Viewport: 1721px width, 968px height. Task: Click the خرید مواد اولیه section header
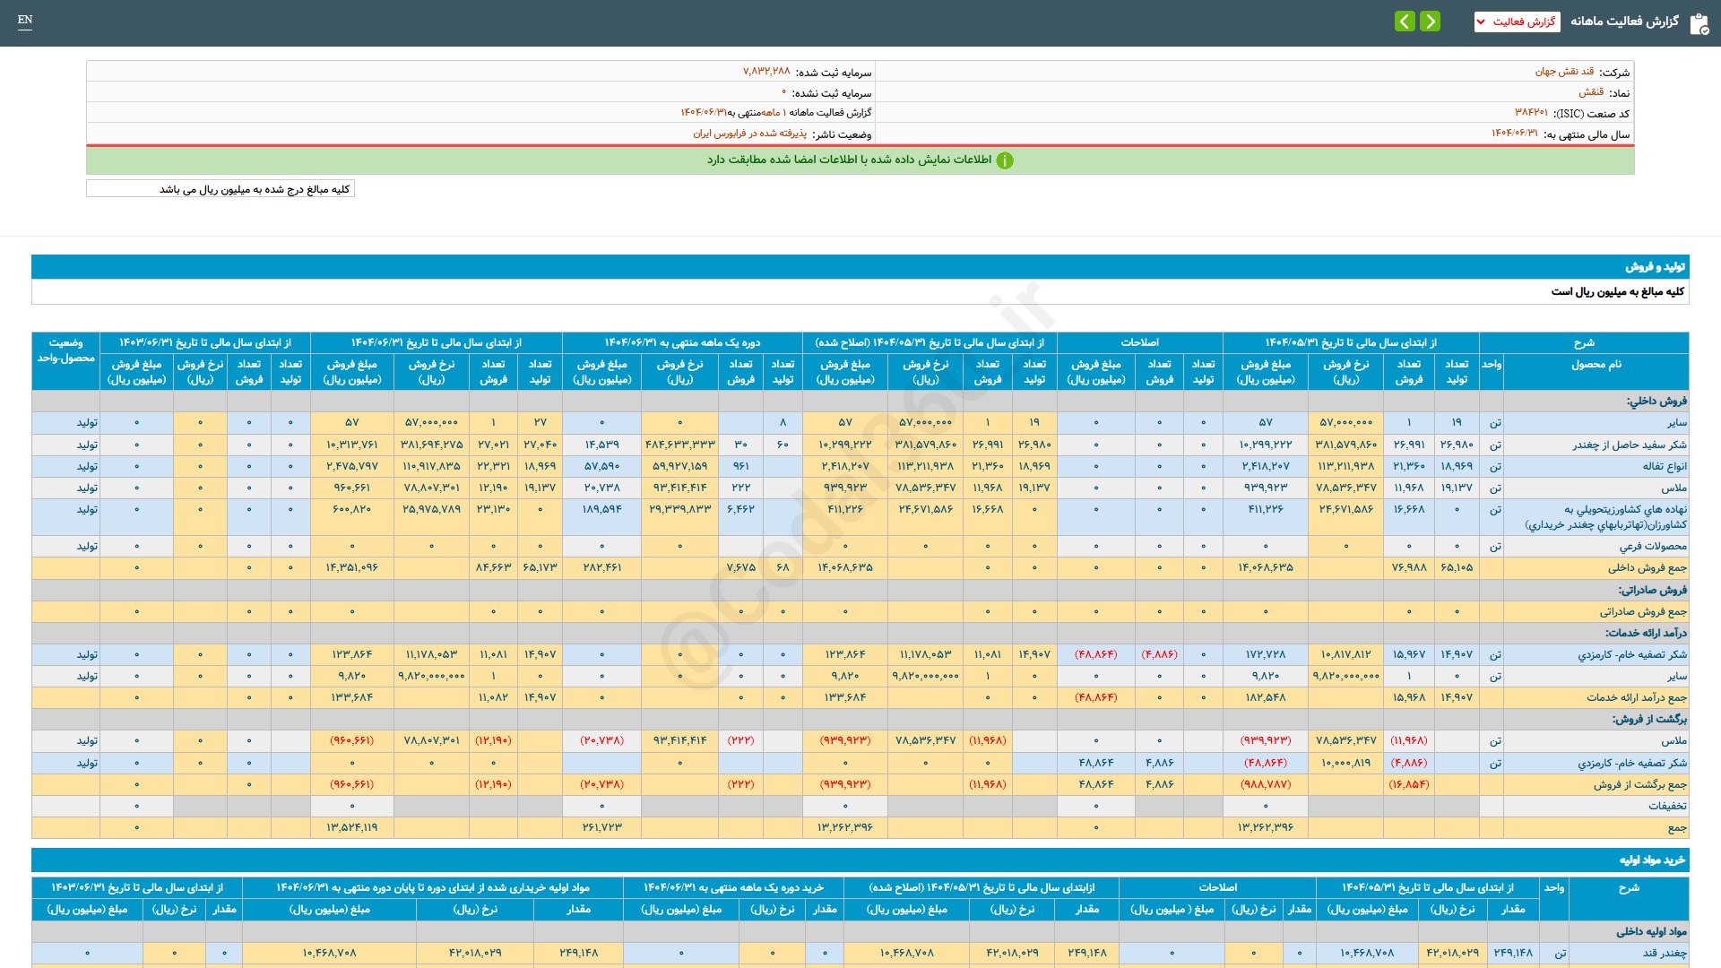1652,860
